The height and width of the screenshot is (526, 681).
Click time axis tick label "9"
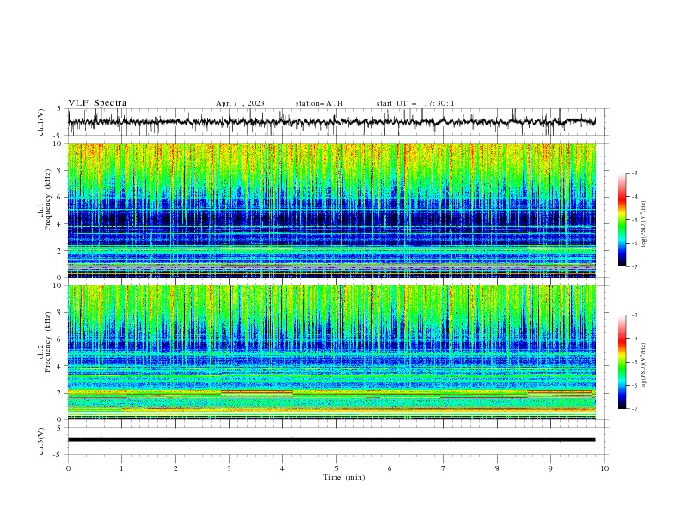click(x=550, y=468)
